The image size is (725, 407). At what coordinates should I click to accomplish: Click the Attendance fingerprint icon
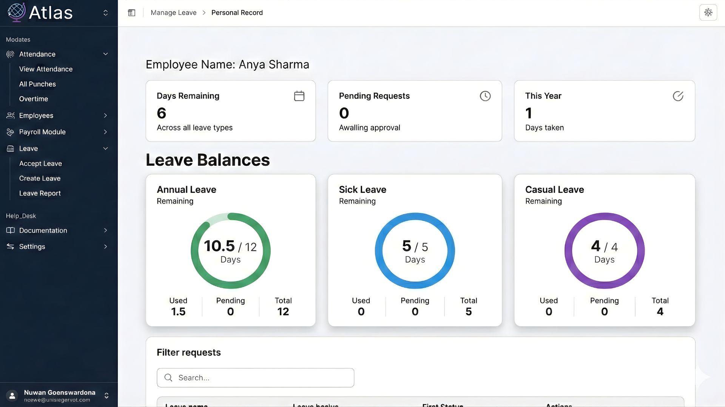click(10, 54)
